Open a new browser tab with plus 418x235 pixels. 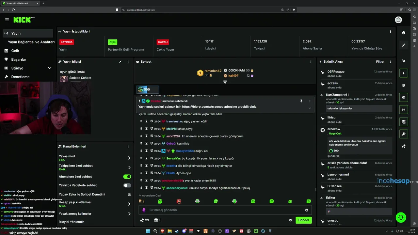[x=43, y=3]
